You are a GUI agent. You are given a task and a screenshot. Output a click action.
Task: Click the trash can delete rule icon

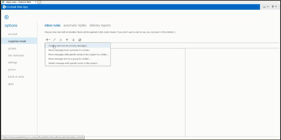coord(61,40)
